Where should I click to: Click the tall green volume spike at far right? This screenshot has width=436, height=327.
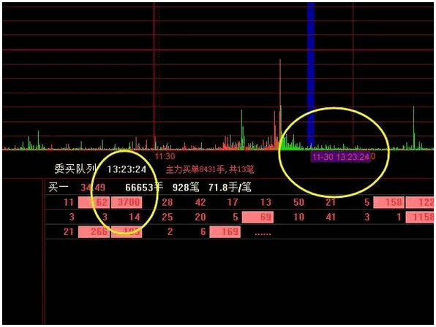pyautogui.click(x=414, y=128)
